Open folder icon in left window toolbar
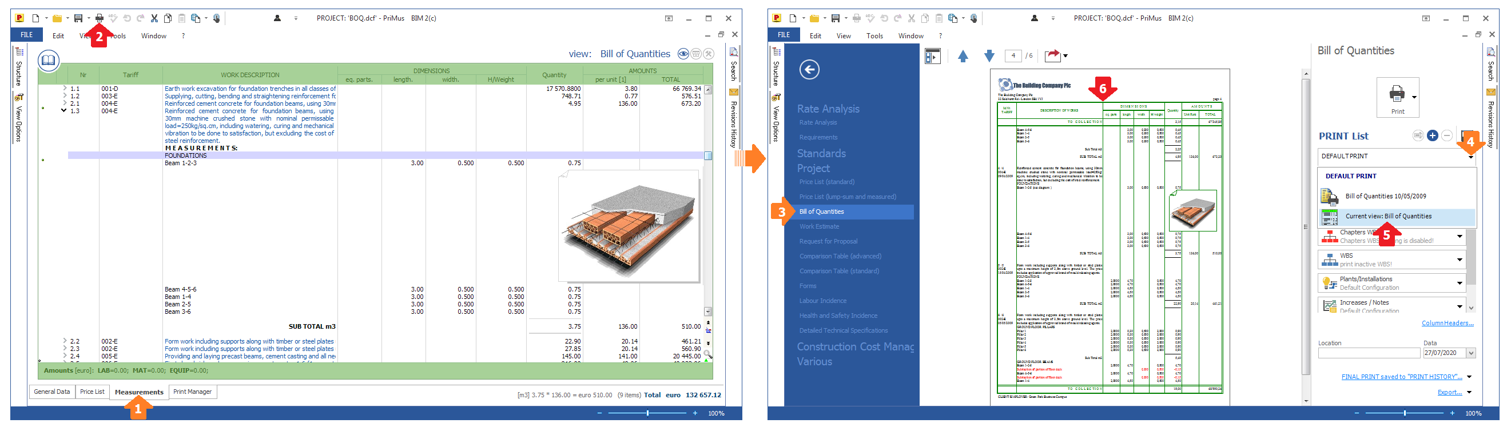Screen dimensions: 1511x431 [x=57, y=18]
